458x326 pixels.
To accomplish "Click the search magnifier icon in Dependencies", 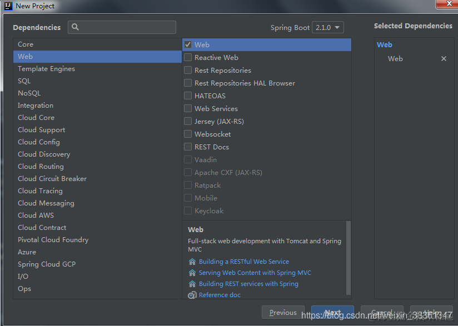I will click(x=75, y=27).
